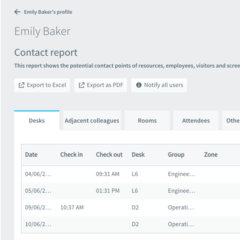Sort by the Check in column header
This screenshot has width=240, height=240.
coord(71,155)
